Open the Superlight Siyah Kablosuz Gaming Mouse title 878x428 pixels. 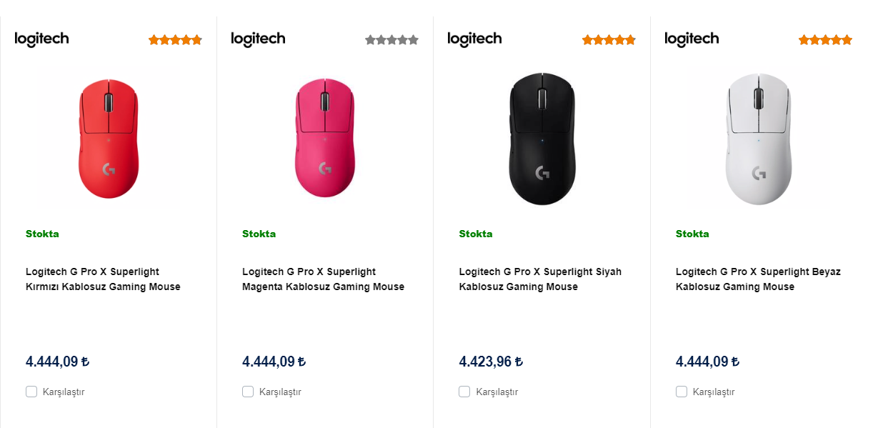pyautogui.click(x=539, y=279)
